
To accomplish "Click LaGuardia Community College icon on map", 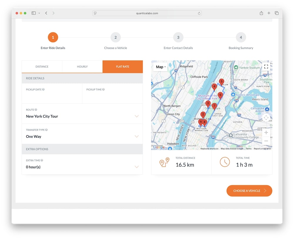I will tap(230, 135).
